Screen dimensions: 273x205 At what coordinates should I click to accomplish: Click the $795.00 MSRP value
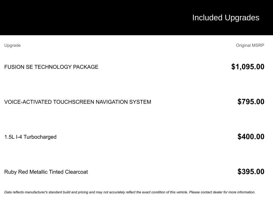(x=251, y=102)
